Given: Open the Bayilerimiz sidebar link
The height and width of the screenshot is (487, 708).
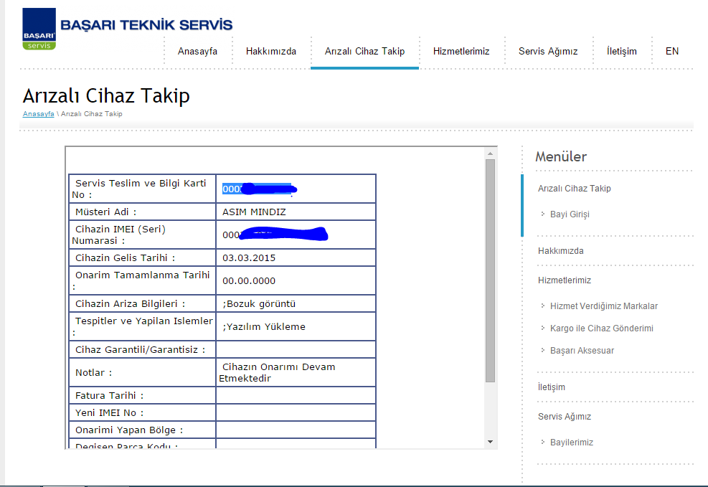Looking at the screenshot, I should pos(572,443).
